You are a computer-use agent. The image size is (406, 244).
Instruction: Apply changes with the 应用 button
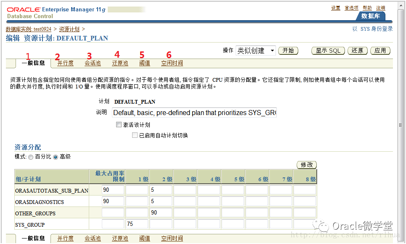[380, 50]
